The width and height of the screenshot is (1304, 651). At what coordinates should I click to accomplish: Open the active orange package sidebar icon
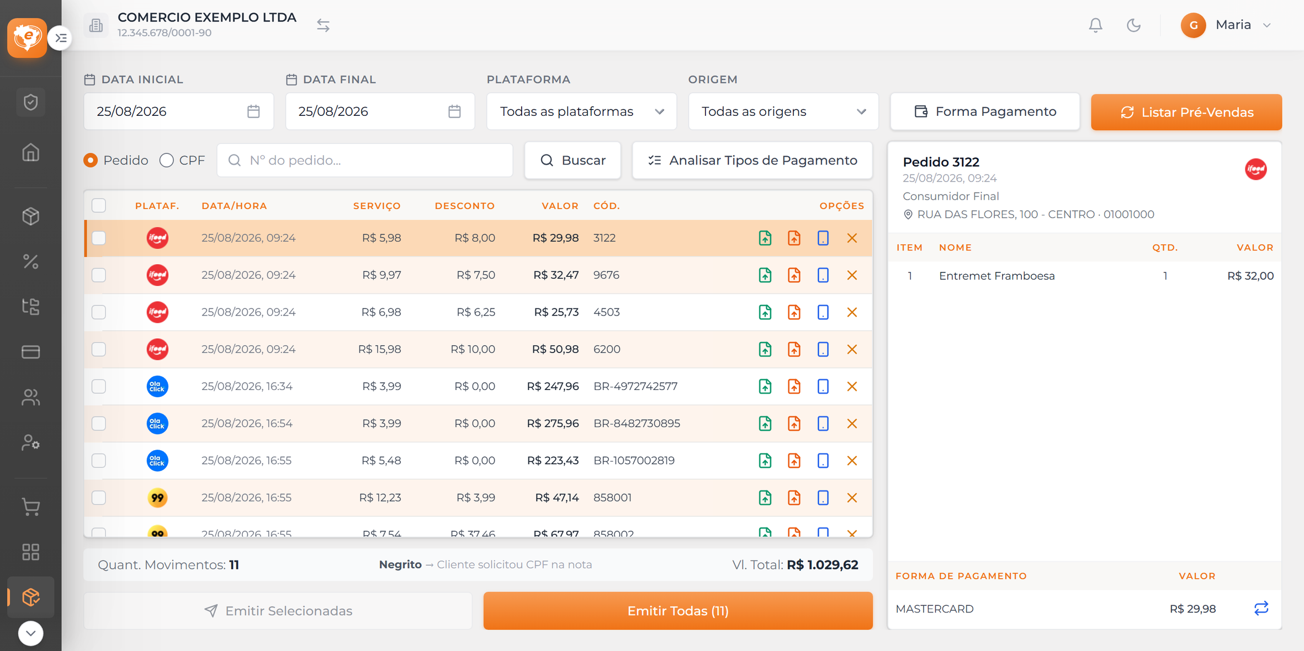[30, 597]
